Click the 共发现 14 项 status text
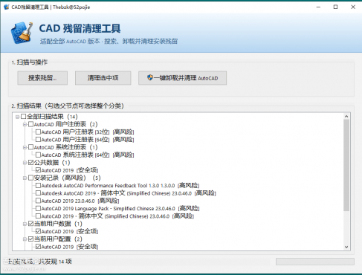Screen dimensions: 362x275 (x=56, y=262)
